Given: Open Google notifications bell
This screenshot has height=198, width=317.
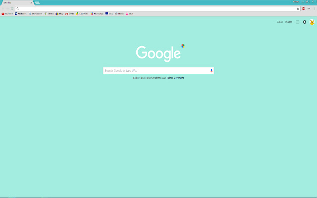Looking at the screenshot, I should [305, 22].
